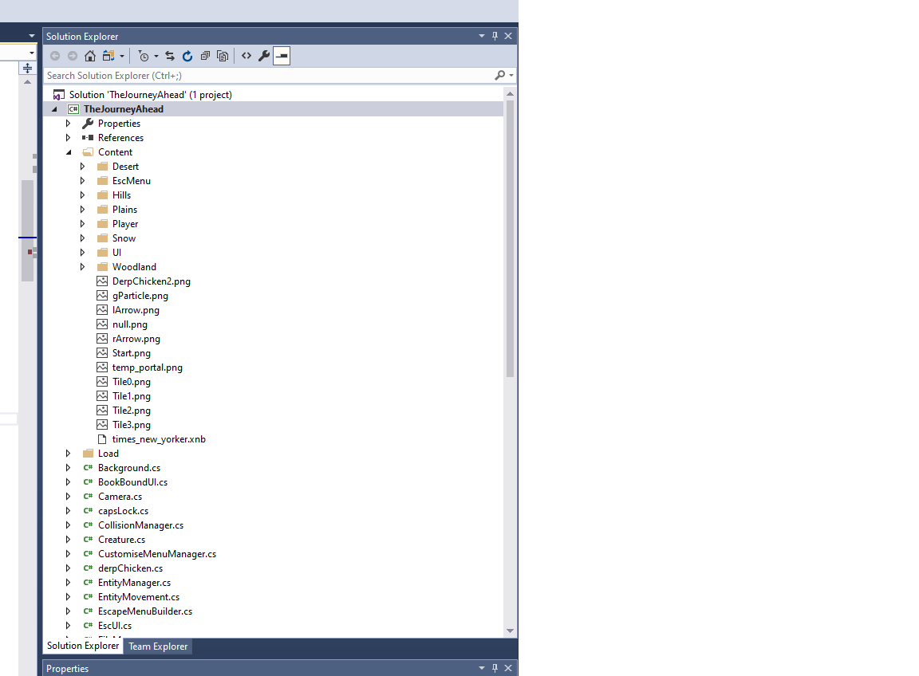The height and width of the screenshot is (676, 919).
Task: Sync Solution Explorer with the active document
Action: point(170,56)
